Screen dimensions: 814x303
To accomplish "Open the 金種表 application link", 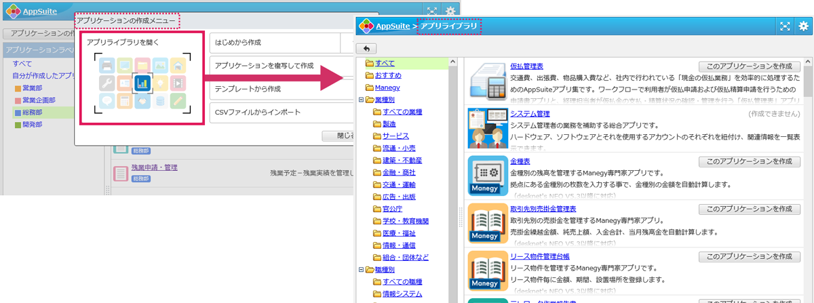I will click(520, 161).
